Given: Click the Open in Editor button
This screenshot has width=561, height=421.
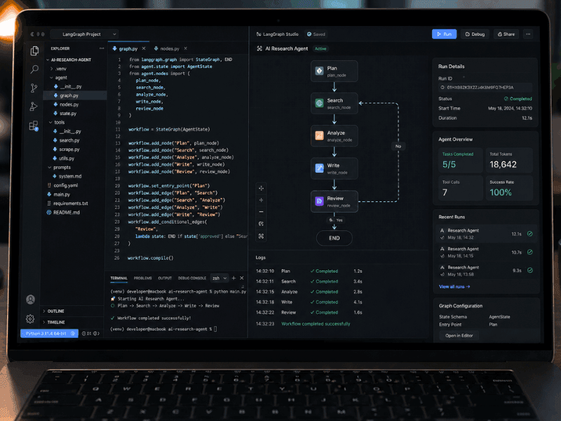Looking at the screenshot, I should 459,335.
